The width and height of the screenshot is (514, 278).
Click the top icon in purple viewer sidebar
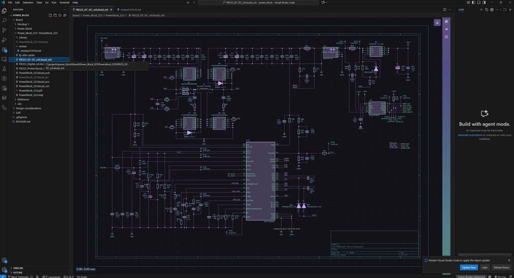pyautogui.click(x=446, y=21)
